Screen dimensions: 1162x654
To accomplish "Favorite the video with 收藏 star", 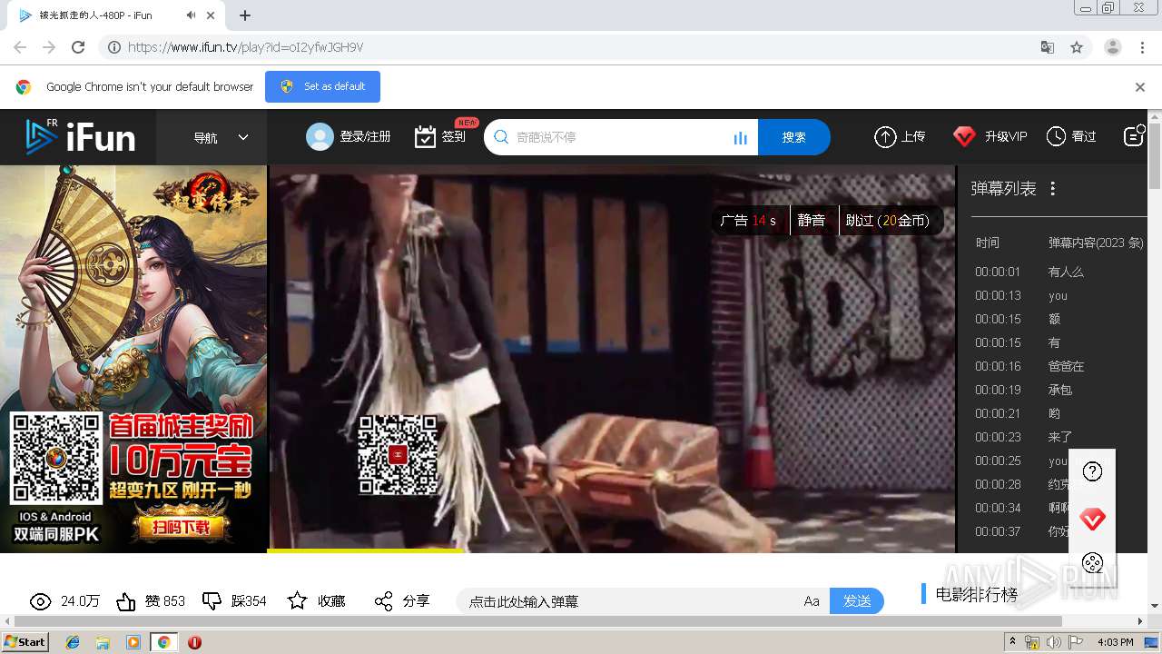I will (x=297, y=601).
